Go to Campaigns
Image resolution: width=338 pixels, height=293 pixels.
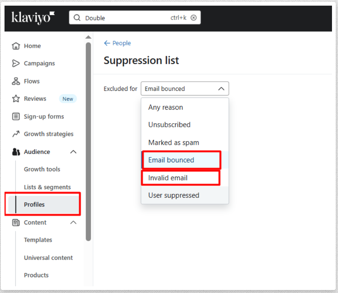coord(39,63)
